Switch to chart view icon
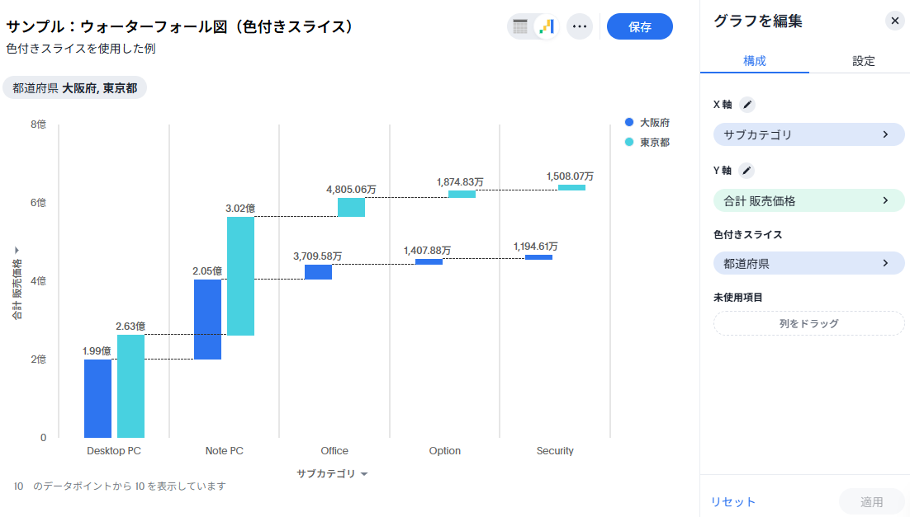The image size is (910, 517). [546, 26]
